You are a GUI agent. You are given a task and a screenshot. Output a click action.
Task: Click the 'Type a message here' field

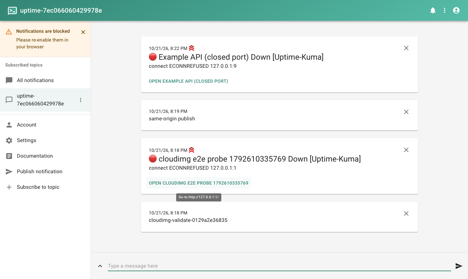point(279,266)
